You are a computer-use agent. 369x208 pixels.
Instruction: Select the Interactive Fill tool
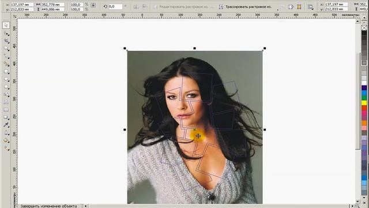tap(6, 148)
